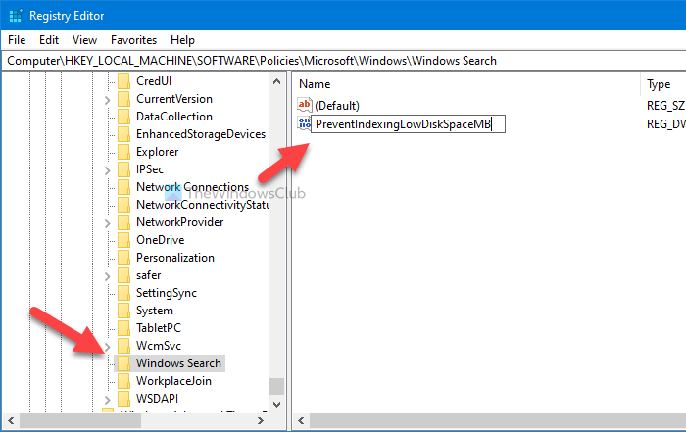Open the Help menu

tap(182, 40)
